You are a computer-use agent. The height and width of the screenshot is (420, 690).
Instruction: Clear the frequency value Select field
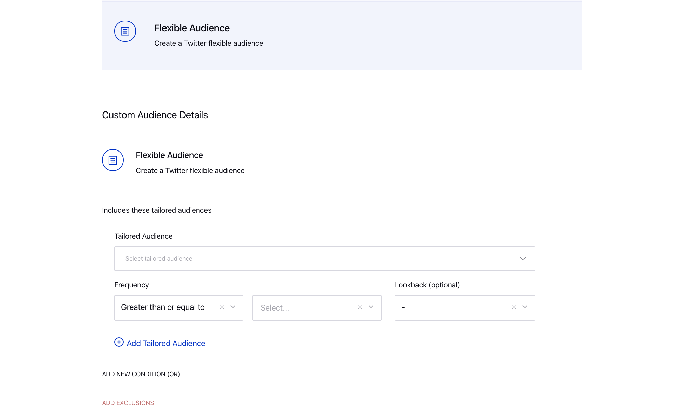pyautogui.click(x=360, y=307)
